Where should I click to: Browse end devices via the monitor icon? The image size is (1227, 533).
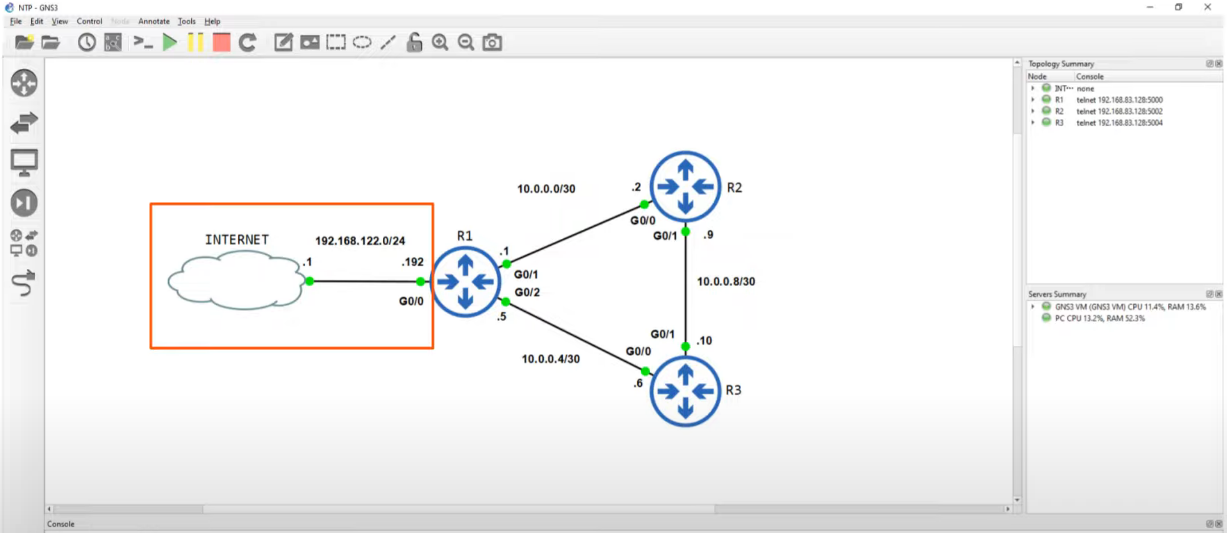24,163
